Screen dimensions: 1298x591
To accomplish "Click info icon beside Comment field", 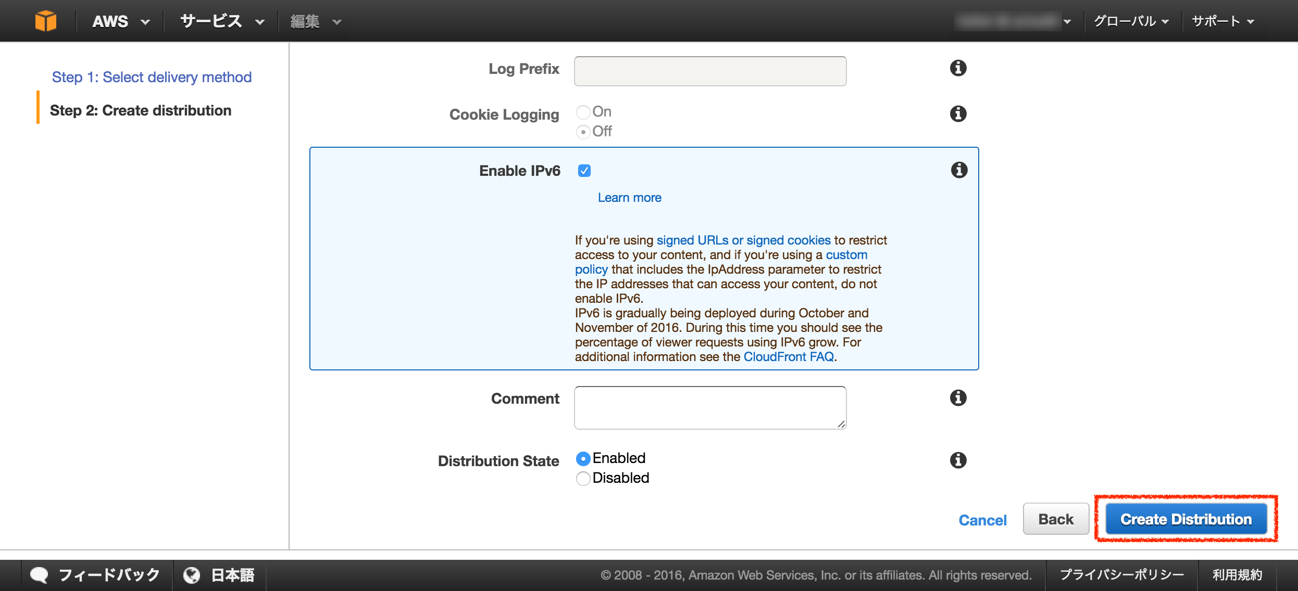I will [x=958, y=398].
